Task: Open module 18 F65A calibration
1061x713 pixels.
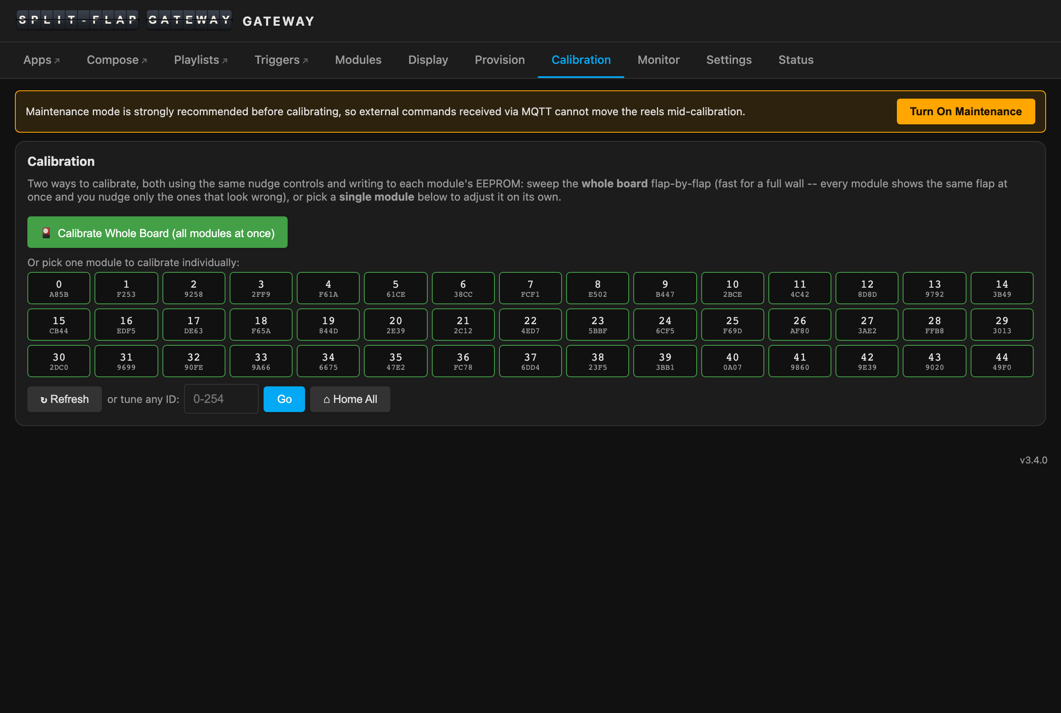Action: (261, 325)
